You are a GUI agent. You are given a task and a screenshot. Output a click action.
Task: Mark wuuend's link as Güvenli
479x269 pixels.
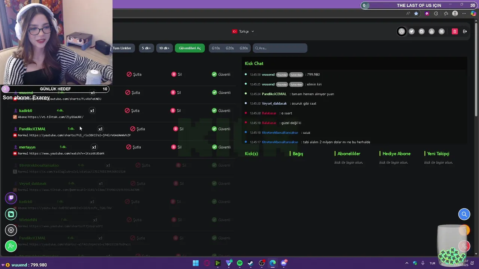(x=221, y=93)
